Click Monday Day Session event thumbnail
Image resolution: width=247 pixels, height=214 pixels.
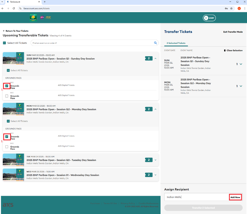pyautogui.click(x=13, y=109)
